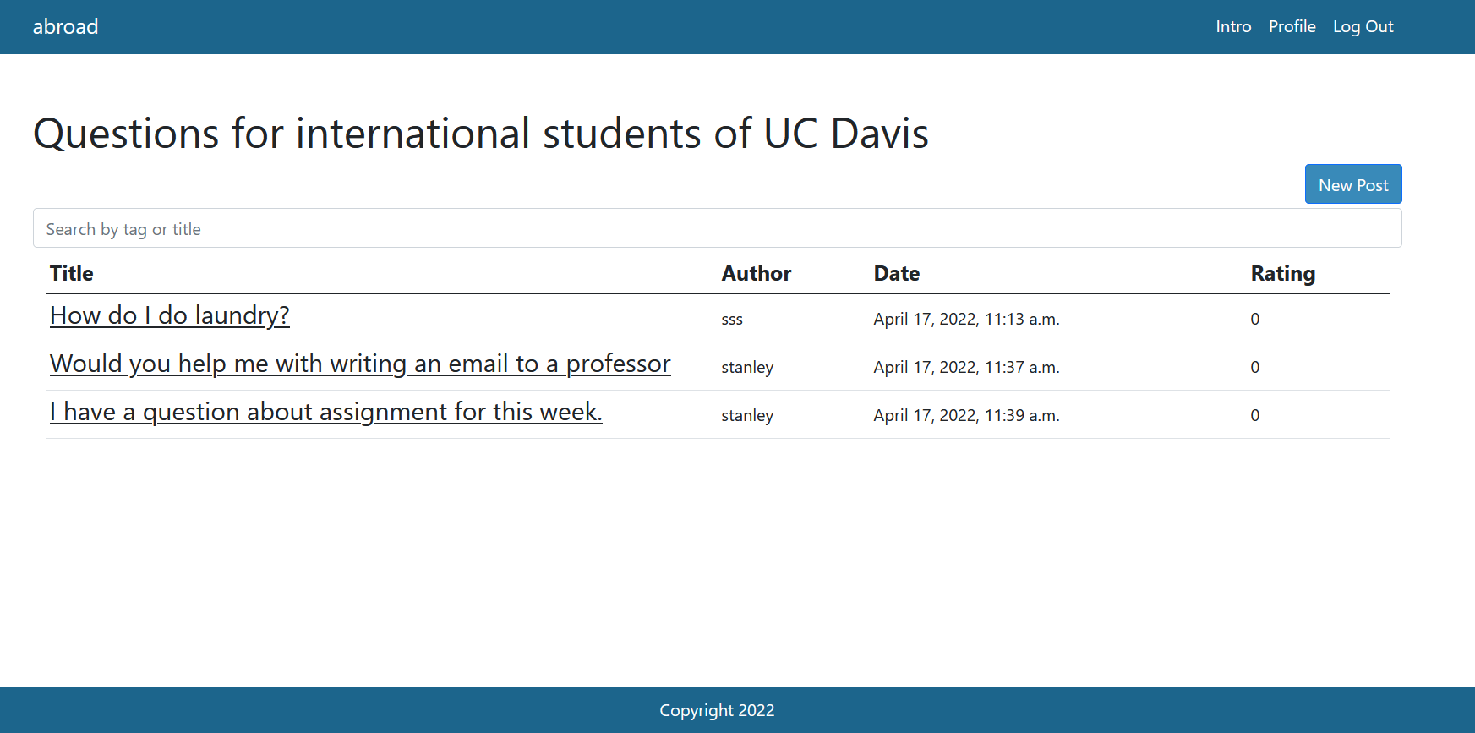This screenshot has height=733, width=1475.
Task: Click the Date column header
Action: 896,273
